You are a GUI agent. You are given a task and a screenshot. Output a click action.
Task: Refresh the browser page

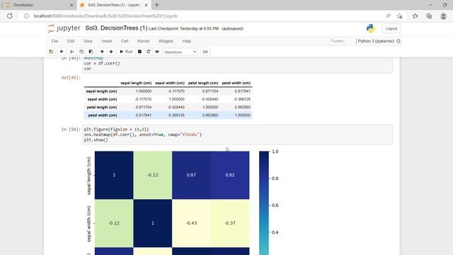point(10,16)
